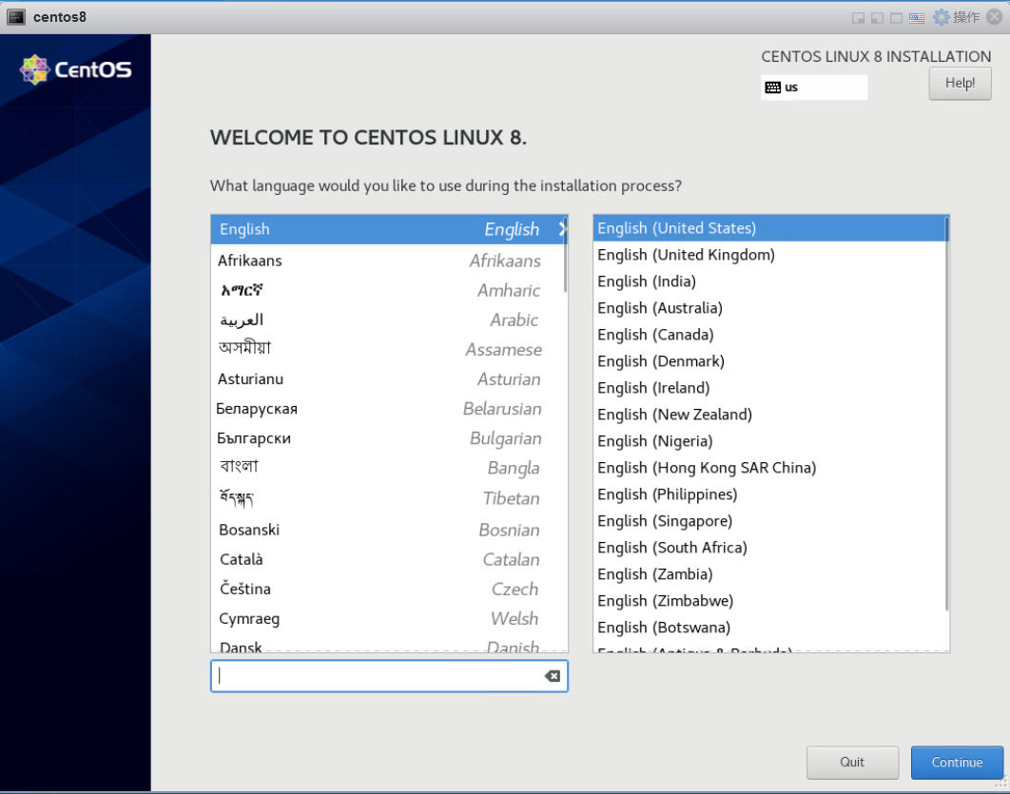Select Cymraeg Welsh language row
This screenshot has height=794, width=1010.
(389, 619)
